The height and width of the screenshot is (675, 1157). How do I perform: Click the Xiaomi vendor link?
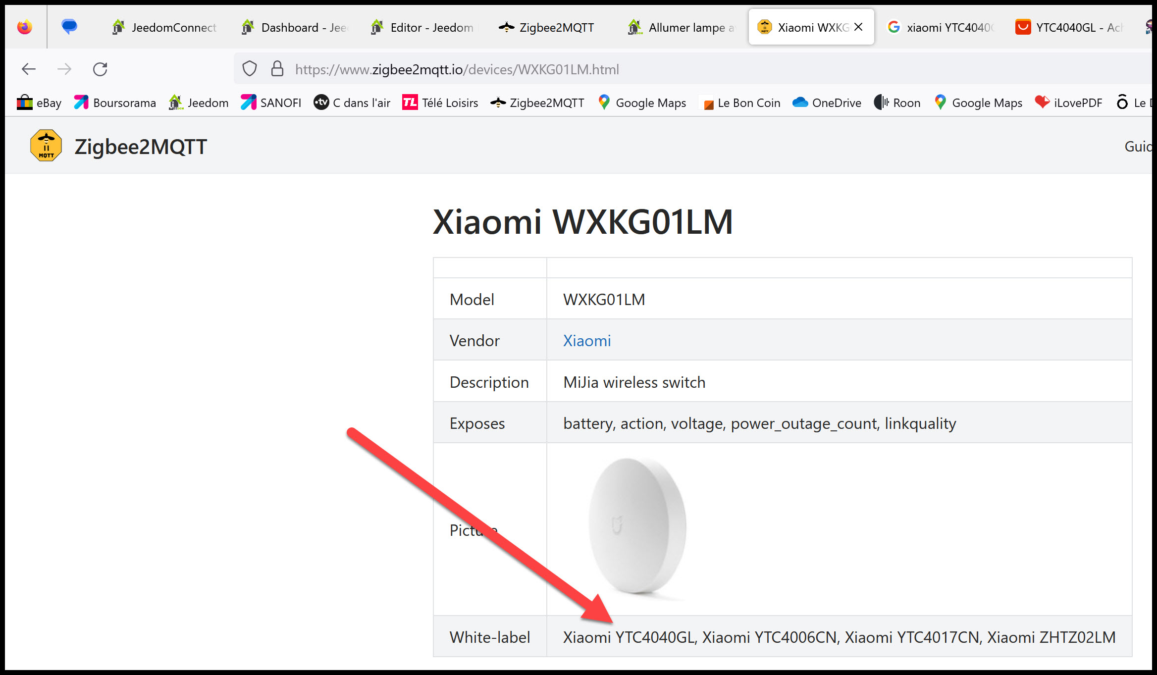pyautogui.click(x=587, y=341)
